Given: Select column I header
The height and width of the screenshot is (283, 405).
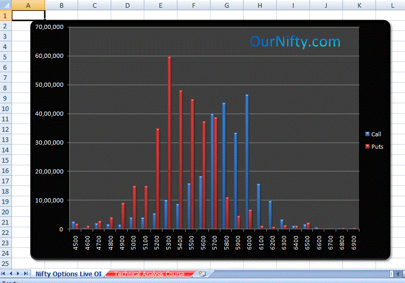Looking at the screenshot, I should click(293, 5).
